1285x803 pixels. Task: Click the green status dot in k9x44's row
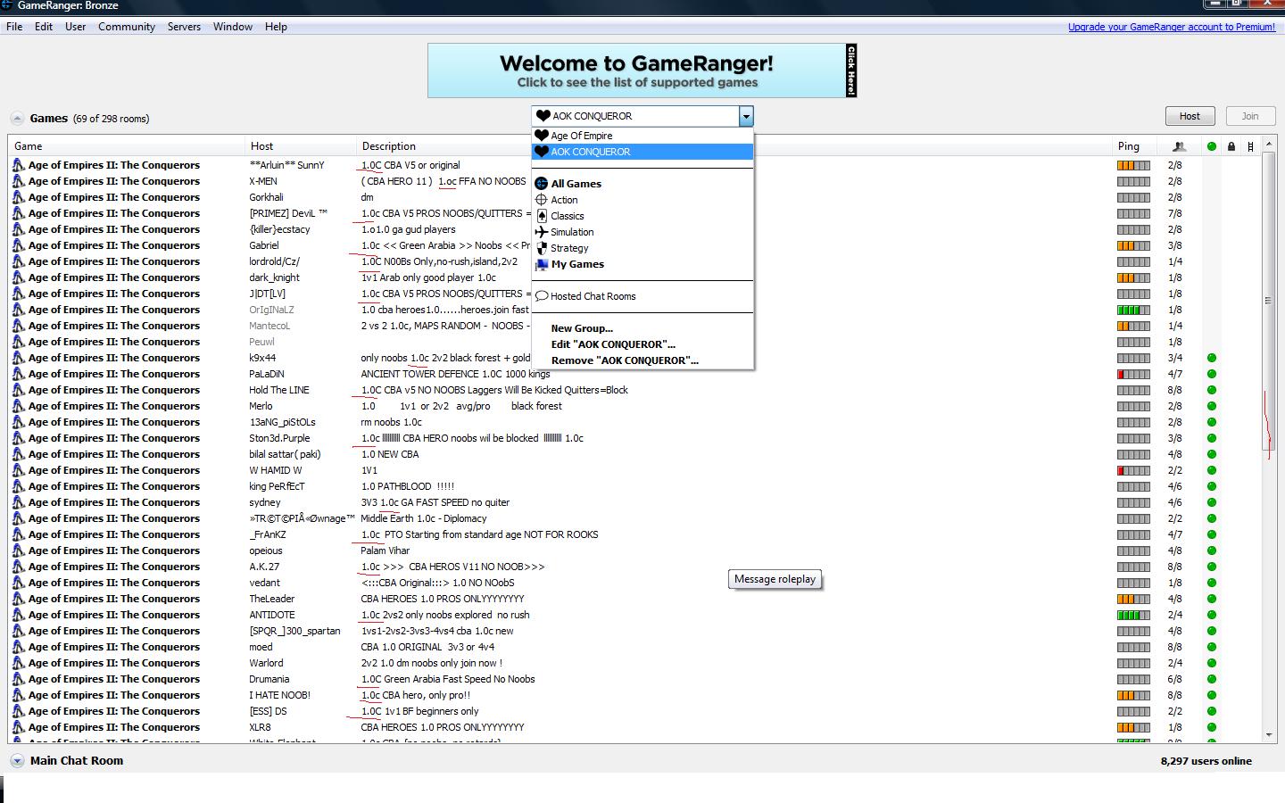pyautogui.click(x=1211, y=358)
